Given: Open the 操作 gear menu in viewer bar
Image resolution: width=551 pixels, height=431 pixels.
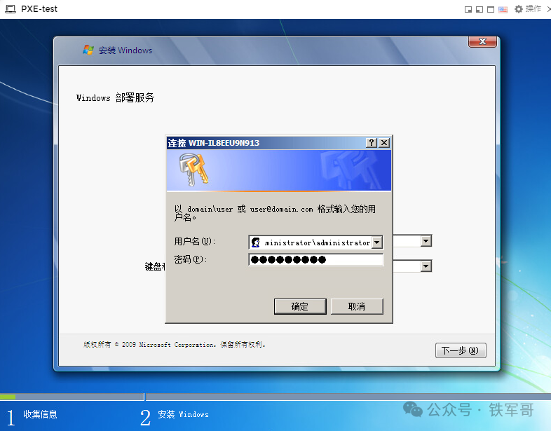Looking at the screenshot, I should (x=527, y=9).
